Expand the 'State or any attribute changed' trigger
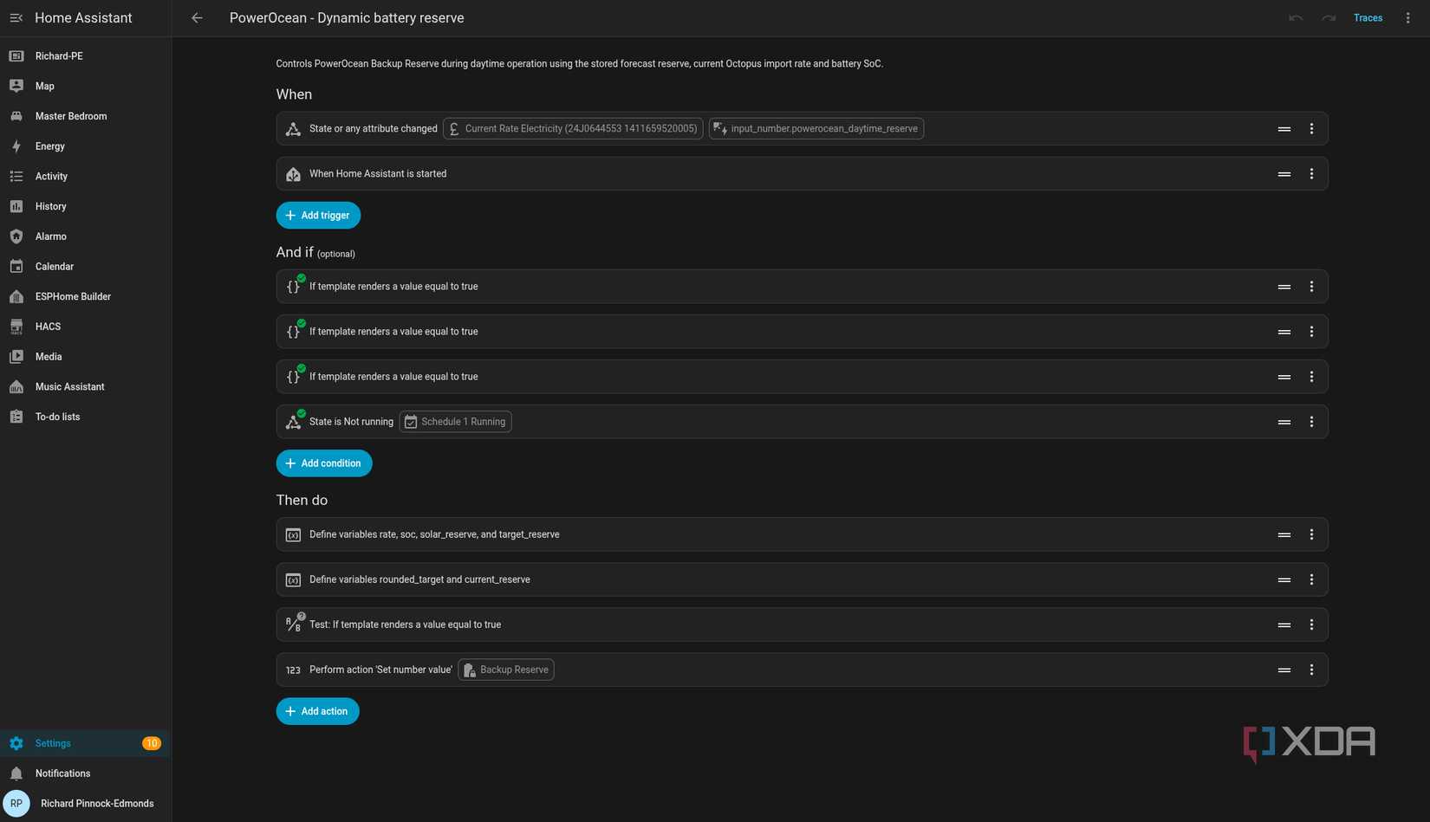Viewport: 1430px width, 822px height. [802, 128]
